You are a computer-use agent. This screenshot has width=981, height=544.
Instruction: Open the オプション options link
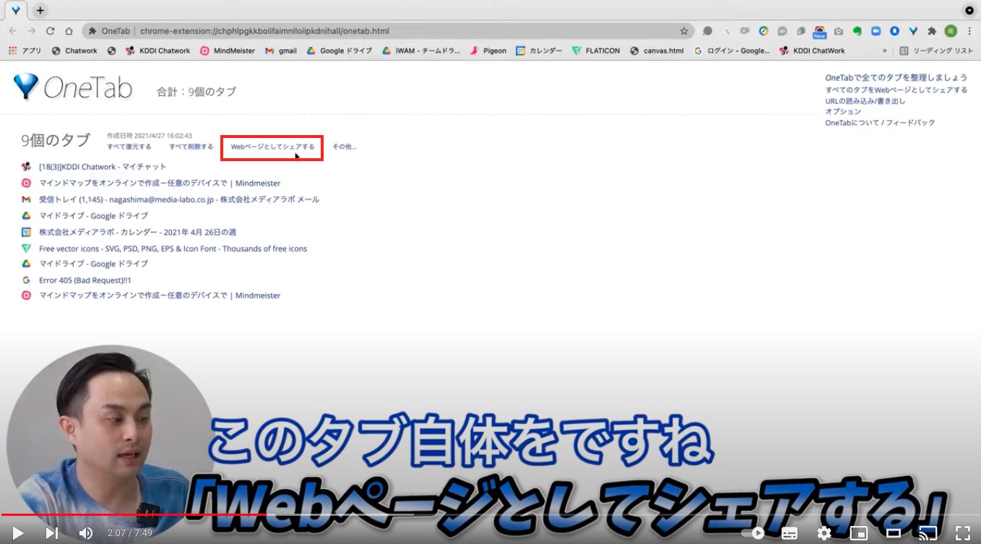pyautogui.click(x=843, y=112)
